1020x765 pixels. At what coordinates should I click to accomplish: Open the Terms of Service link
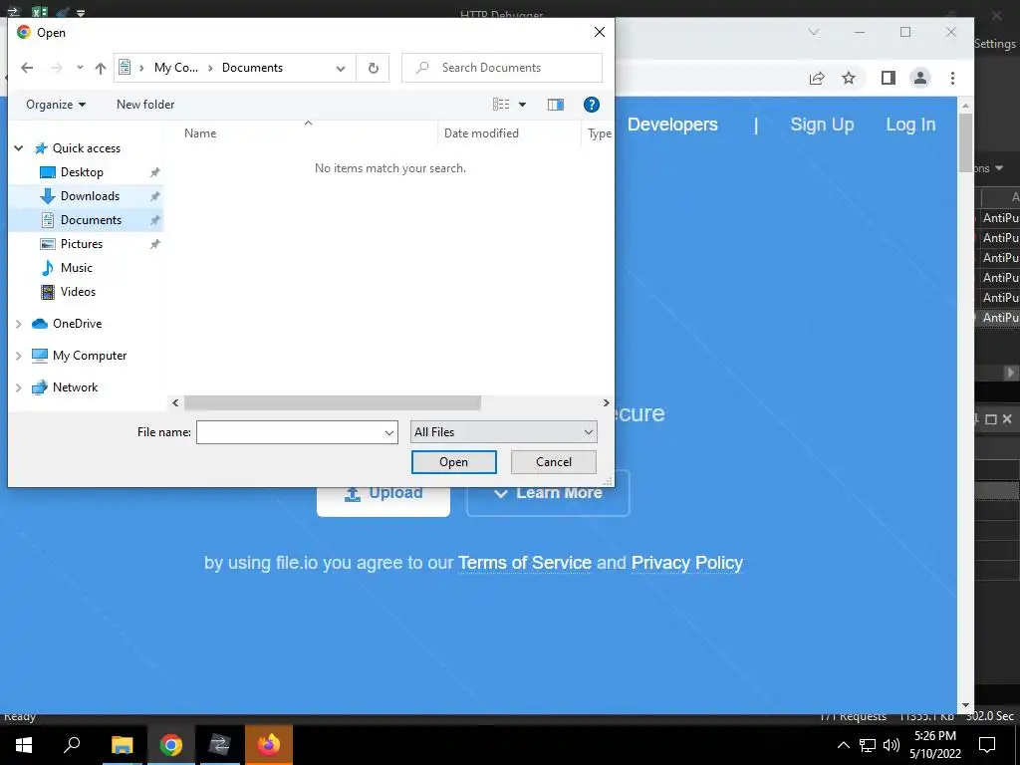525,563
